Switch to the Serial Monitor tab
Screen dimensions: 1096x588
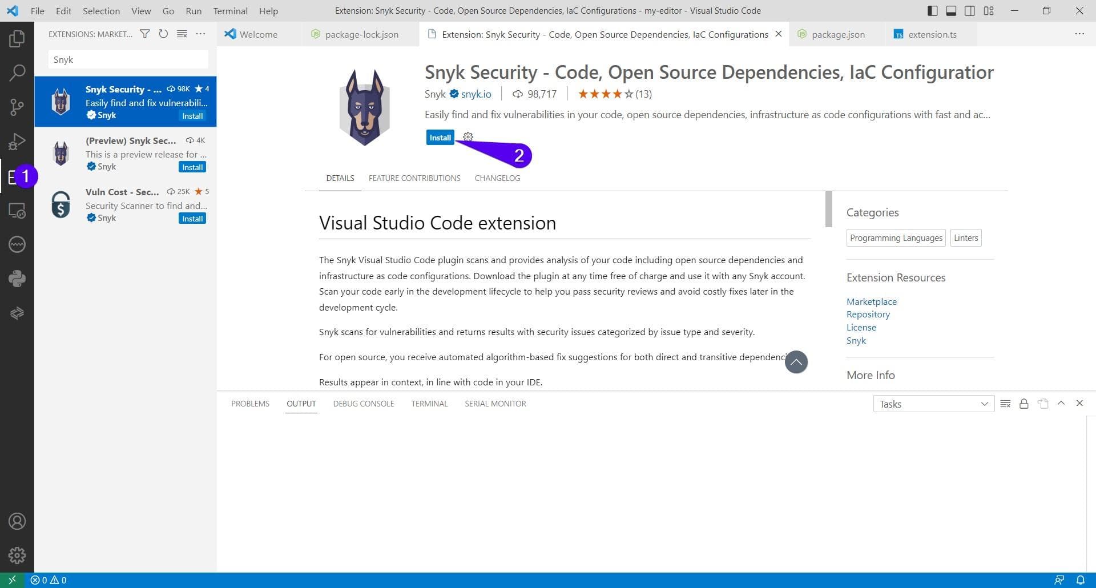(495, 404)
